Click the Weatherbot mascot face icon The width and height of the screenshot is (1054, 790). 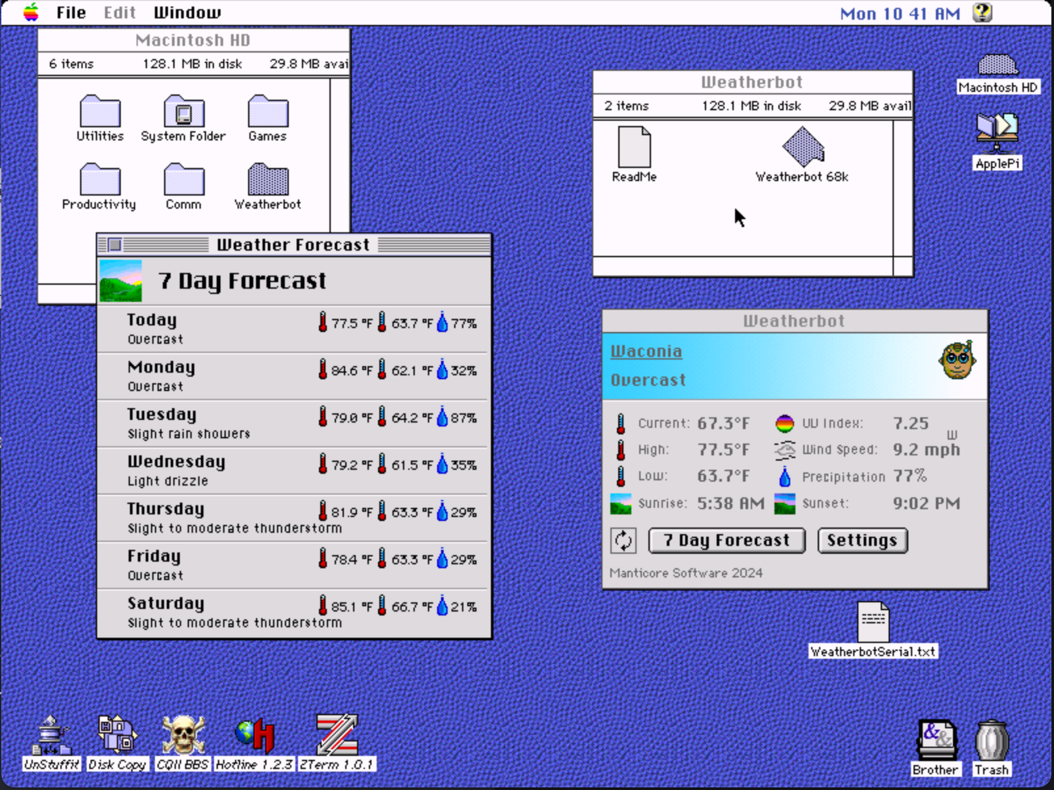click(x=957, y=360)
